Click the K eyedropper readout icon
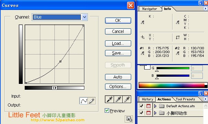The width and height of the screenshot is (208, 124). 143,22
